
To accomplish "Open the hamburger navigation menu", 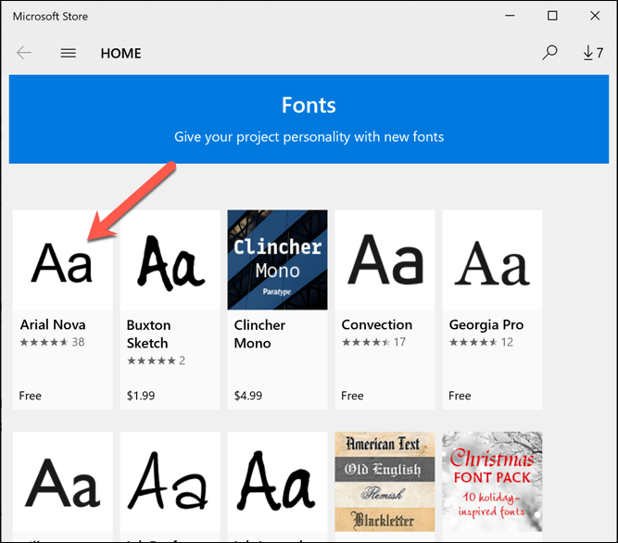I will point(68,53).
